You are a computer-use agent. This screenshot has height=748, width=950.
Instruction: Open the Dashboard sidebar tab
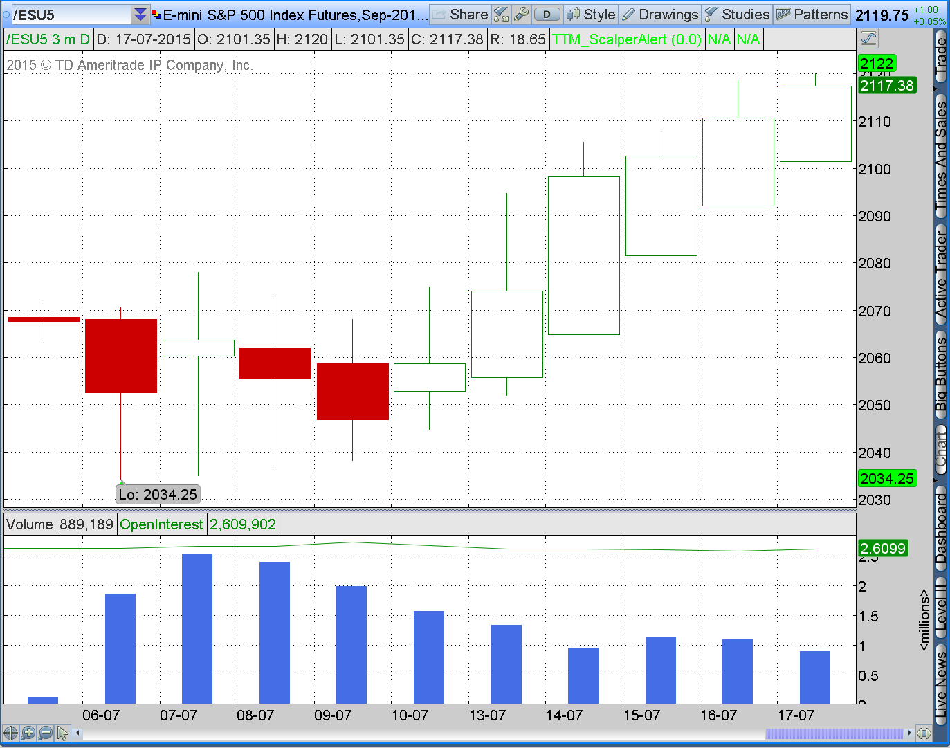click(x=941, y=529)
